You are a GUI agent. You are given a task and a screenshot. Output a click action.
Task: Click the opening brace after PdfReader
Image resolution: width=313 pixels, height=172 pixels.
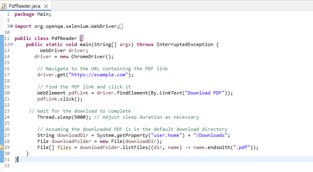tap(81, 38)
